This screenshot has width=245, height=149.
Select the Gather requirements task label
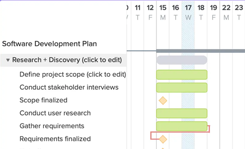click(52, 126)
